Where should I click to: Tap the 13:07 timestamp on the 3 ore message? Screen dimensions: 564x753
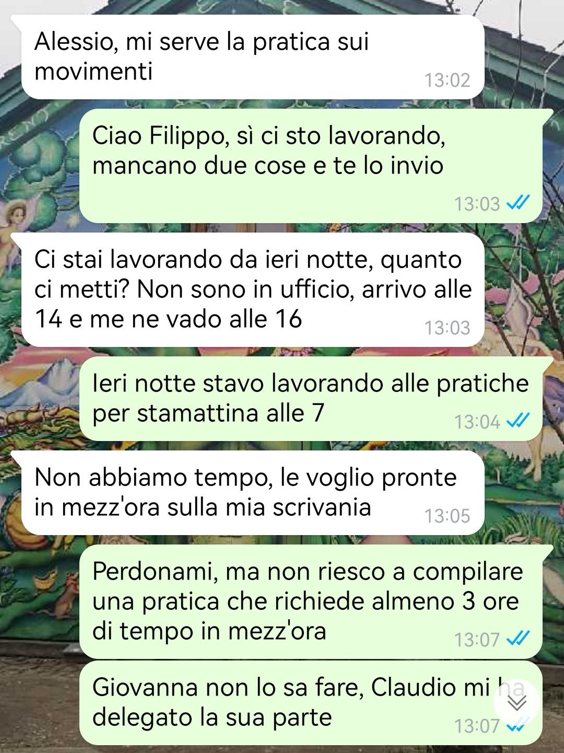point(477,639)
